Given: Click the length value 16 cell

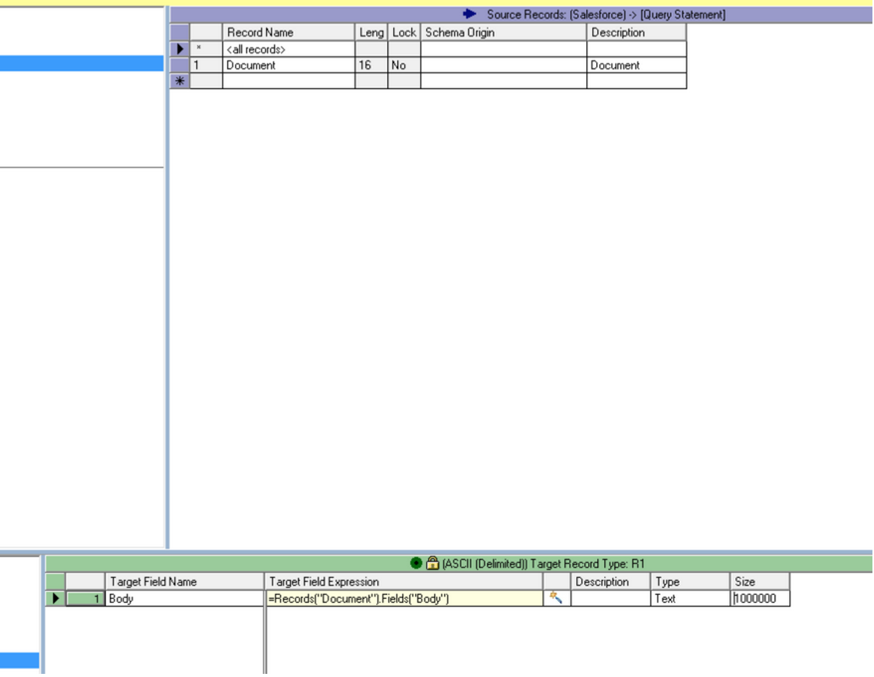Looking at the screenshot, I should click(x=371, y=66).
